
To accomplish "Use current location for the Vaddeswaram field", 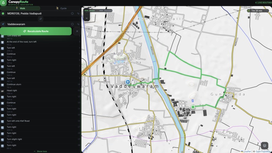I will coord(72,24).
